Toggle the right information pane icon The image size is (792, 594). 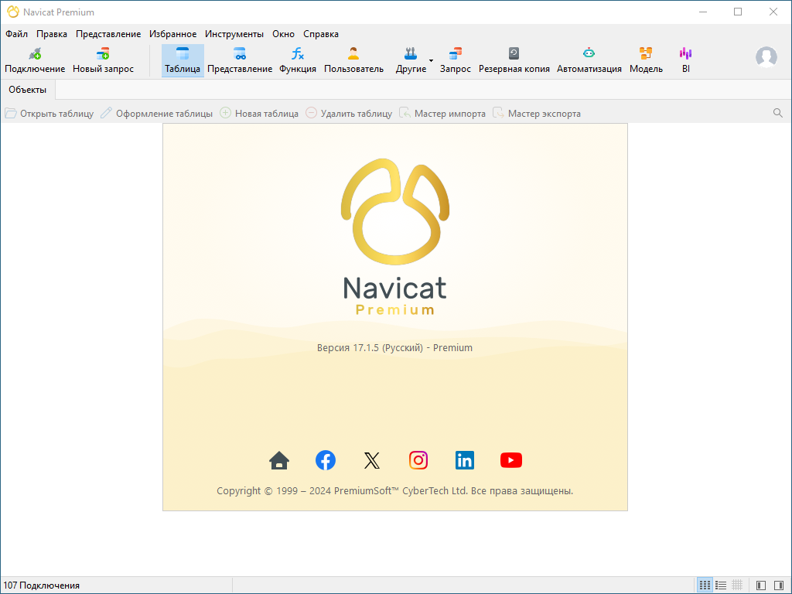tap(779, 585)
